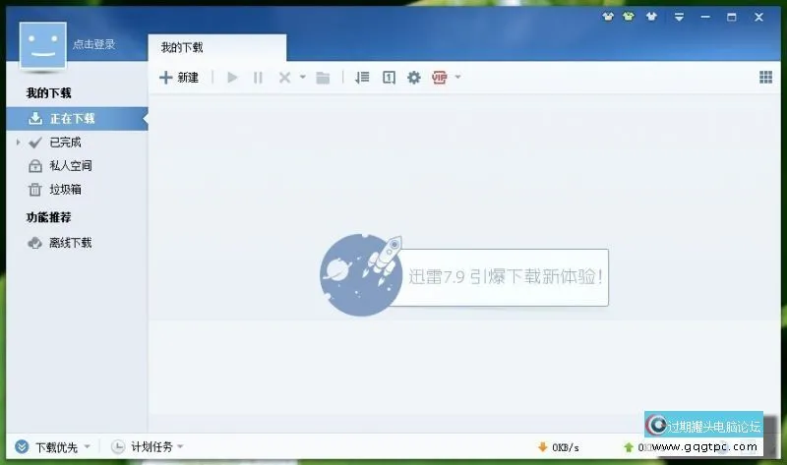The image size is (787, 465).
Task: Click the third shirt icon in title bar
Action: coord(651,17)
